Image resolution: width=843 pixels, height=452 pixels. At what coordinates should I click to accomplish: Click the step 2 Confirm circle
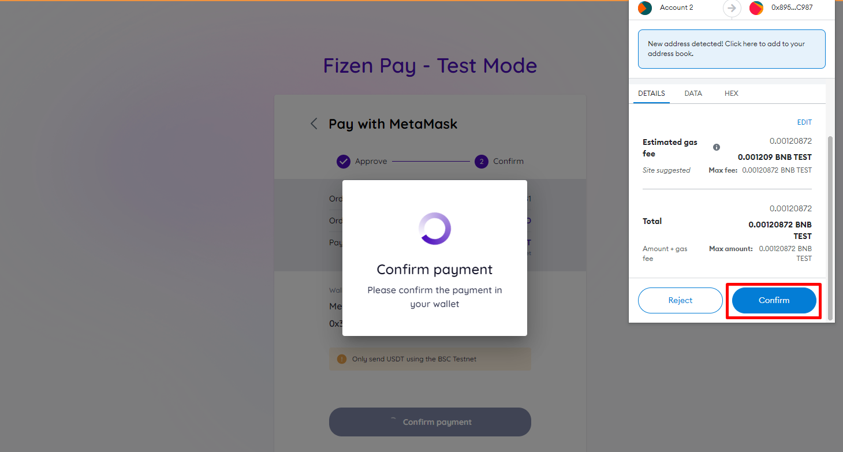(x=482, y=161)
